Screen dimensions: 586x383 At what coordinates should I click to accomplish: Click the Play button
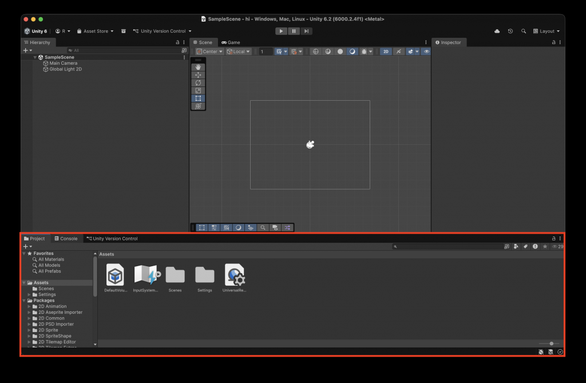282,31
